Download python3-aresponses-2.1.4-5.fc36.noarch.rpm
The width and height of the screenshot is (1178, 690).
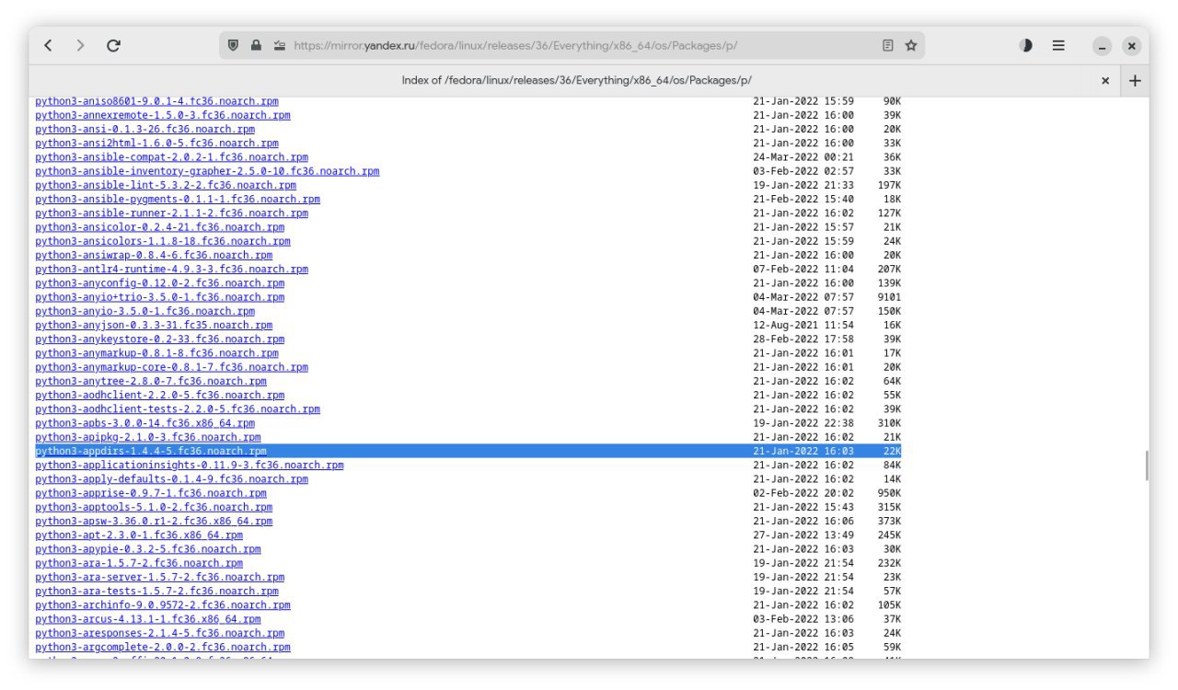159,633
